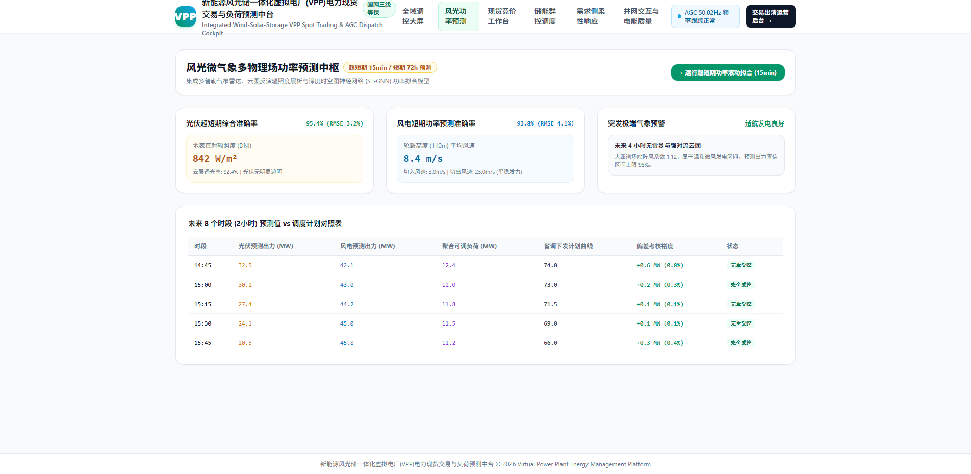This screenshot has width=971, height=474.
Task: Click the 超短期 15min / 短期 72h 预测 badge
Action: pyautogui.click(x=390, y=67)
